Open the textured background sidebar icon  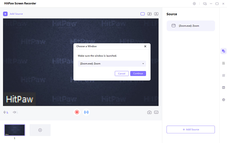[x=224, y=75]
